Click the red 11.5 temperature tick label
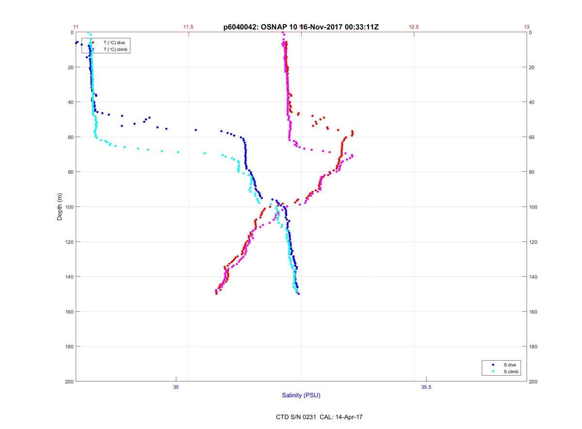Screen dimensions: 582x429 [x=188, y=27]
